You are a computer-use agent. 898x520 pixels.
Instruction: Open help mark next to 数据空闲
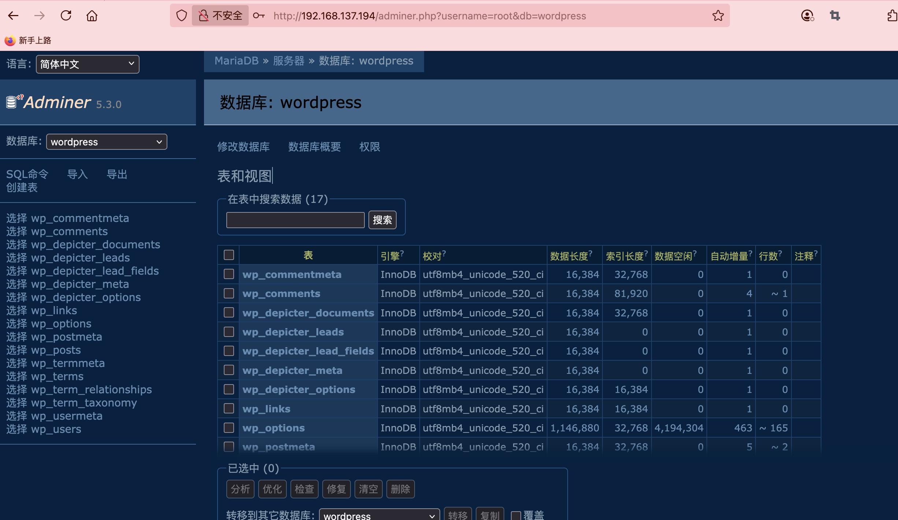pos(695,253)
